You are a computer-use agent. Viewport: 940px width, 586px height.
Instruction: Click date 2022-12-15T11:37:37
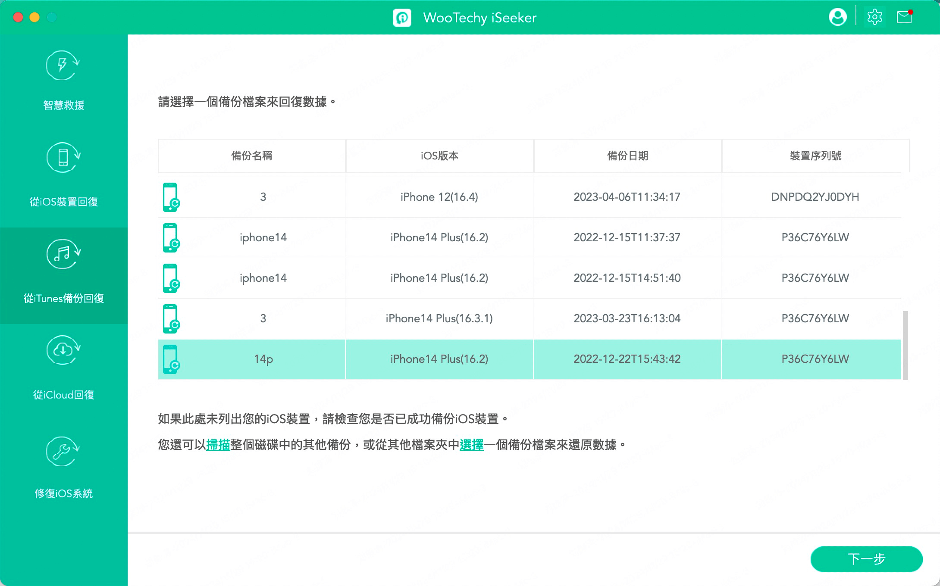pyautogui.click(x=627, y=237)
